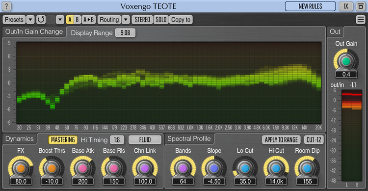The image size is (368, 191).
Task: Click the Room Dip knob
Action: (307, 168)
